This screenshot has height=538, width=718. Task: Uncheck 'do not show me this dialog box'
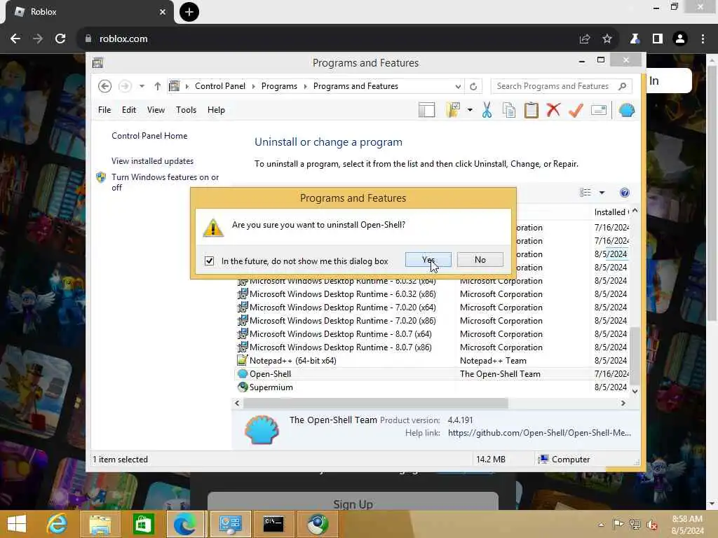pos(209,261)
